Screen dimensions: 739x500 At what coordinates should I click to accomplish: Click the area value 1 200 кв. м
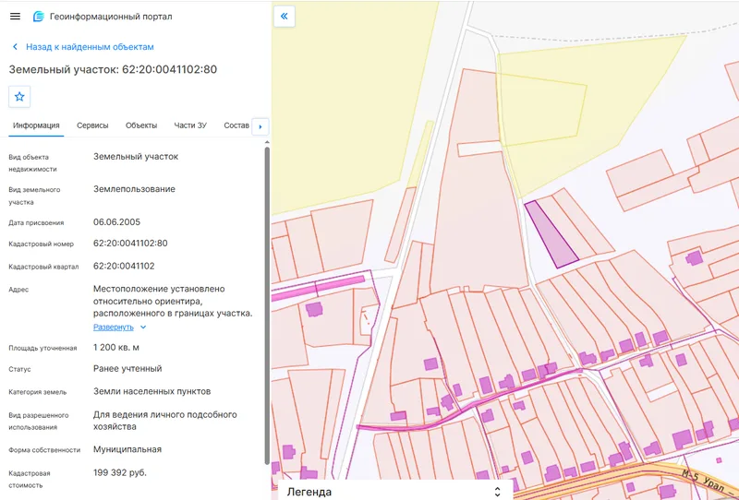[116, 348]
